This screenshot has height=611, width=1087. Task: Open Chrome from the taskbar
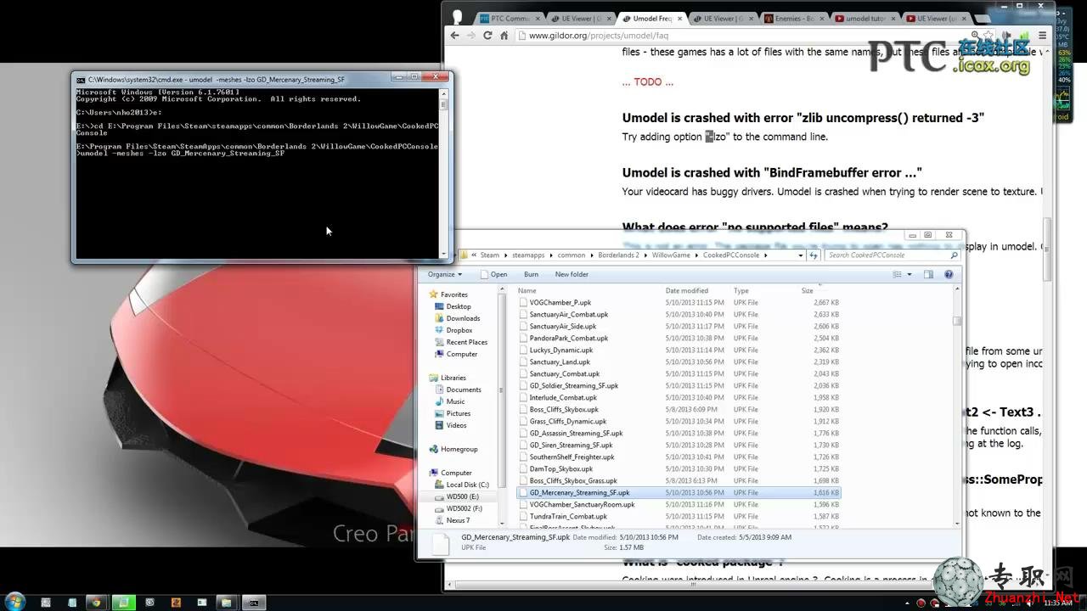pyautogui.click(x=97, y=603)
